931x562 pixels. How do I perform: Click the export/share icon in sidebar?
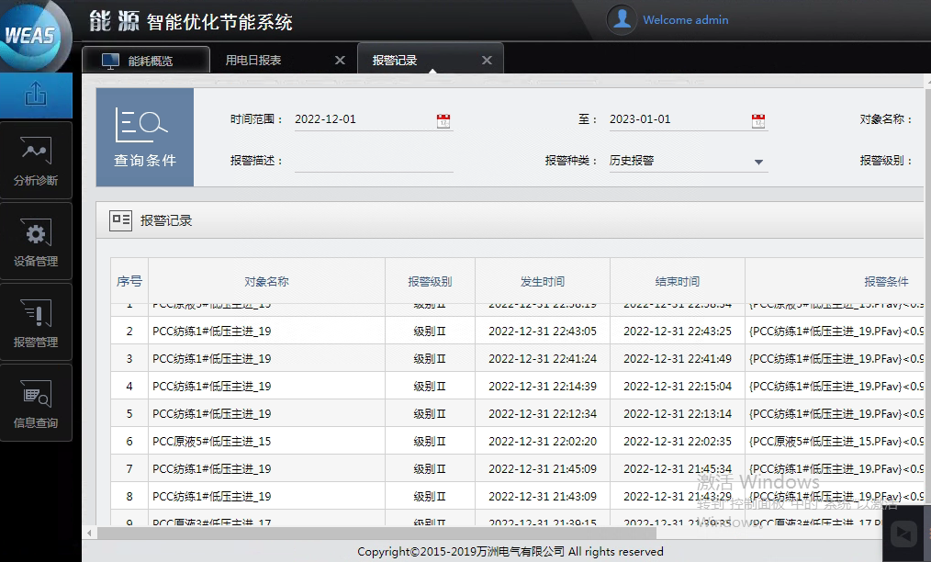[36, 95]
